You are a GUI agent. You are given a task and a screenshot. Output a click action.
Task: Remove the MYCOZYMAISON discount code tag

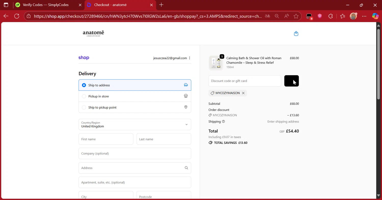(243, 93)
